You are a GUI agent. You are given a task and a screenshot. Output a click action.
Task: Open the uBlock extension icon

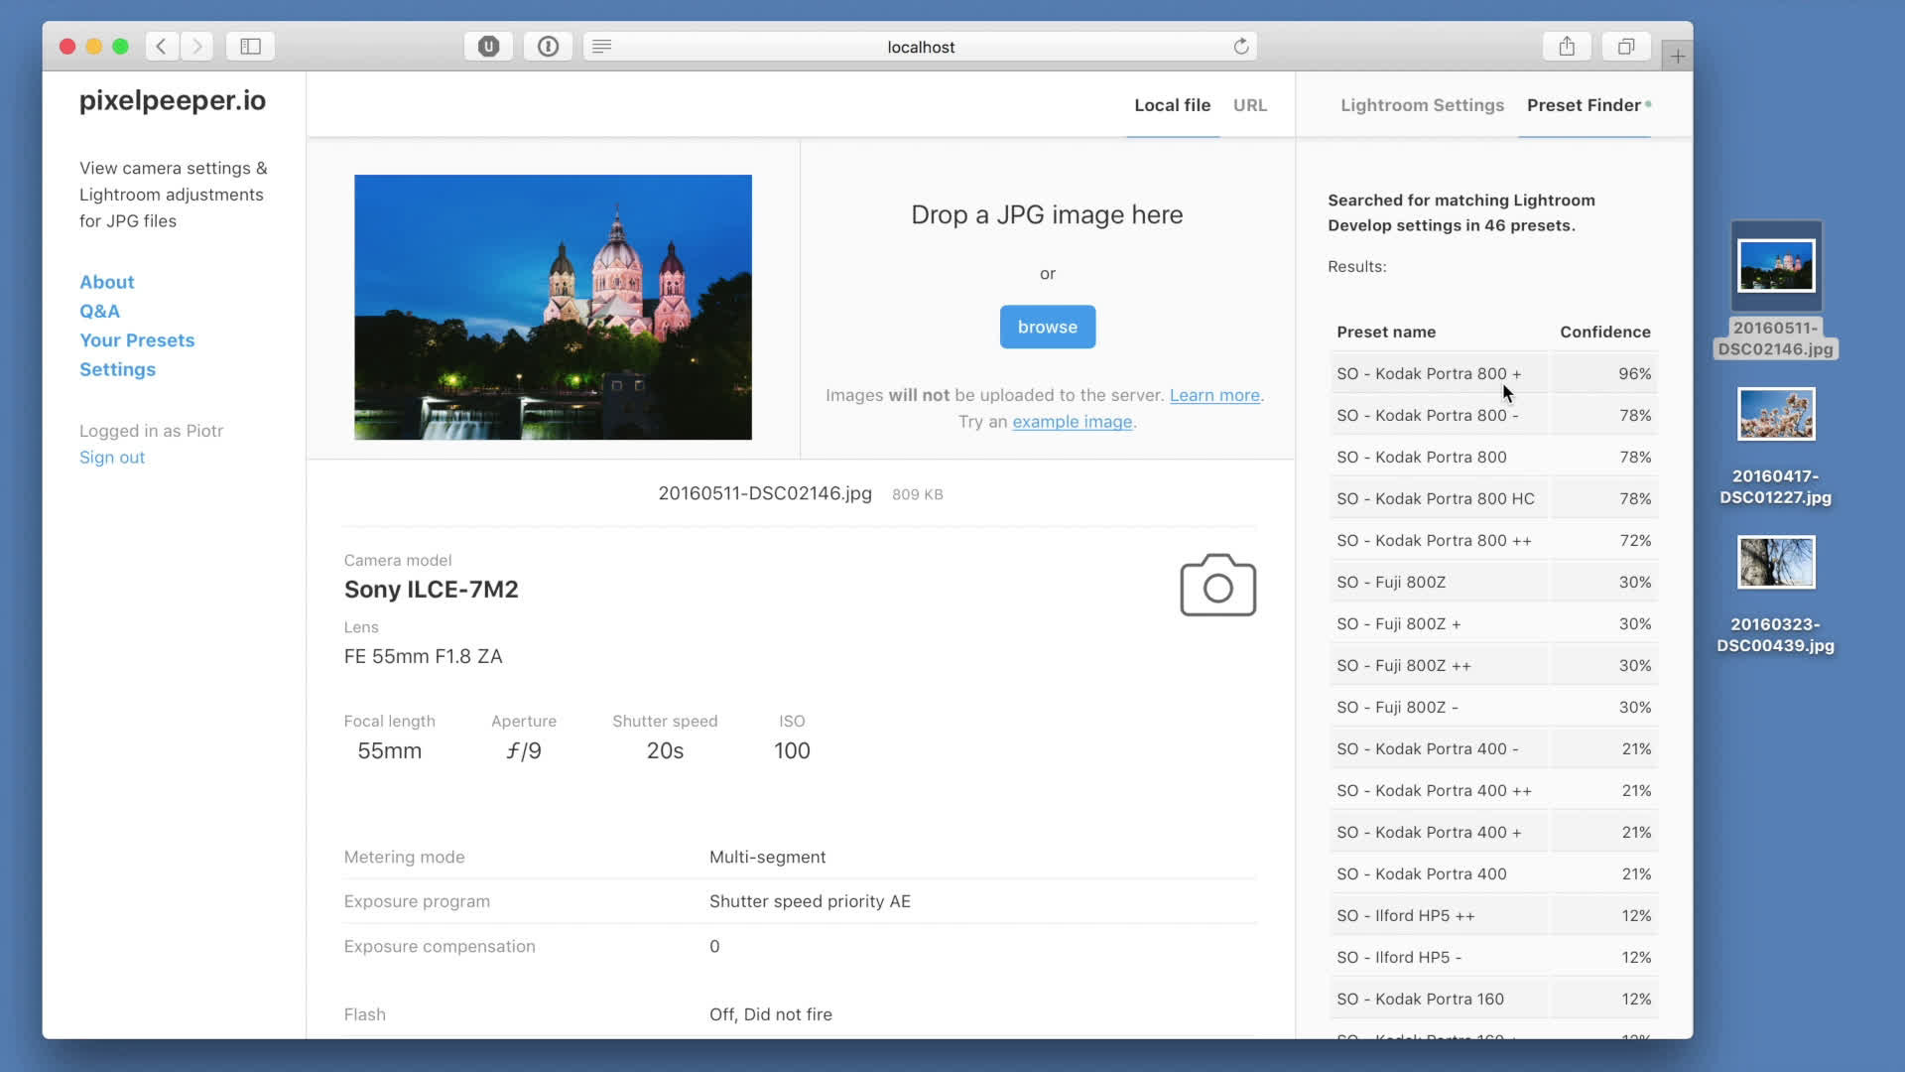[x=488, y=47]
